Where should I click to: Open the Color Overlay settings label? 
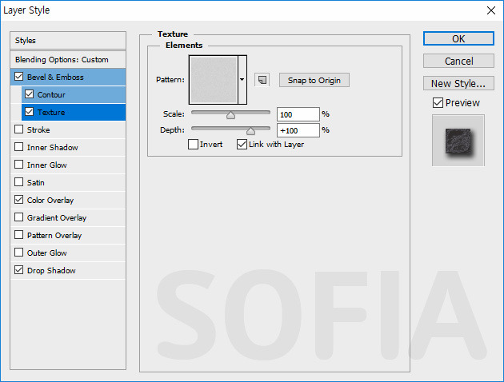click(x=50, y=201)
